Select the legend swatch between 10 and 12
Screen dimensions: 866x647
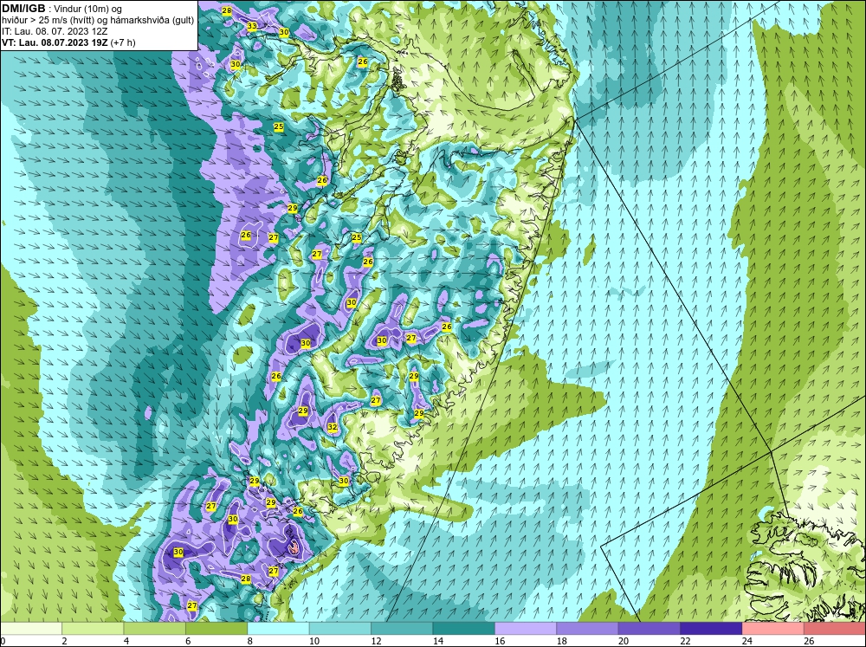[x=340, y=629]
